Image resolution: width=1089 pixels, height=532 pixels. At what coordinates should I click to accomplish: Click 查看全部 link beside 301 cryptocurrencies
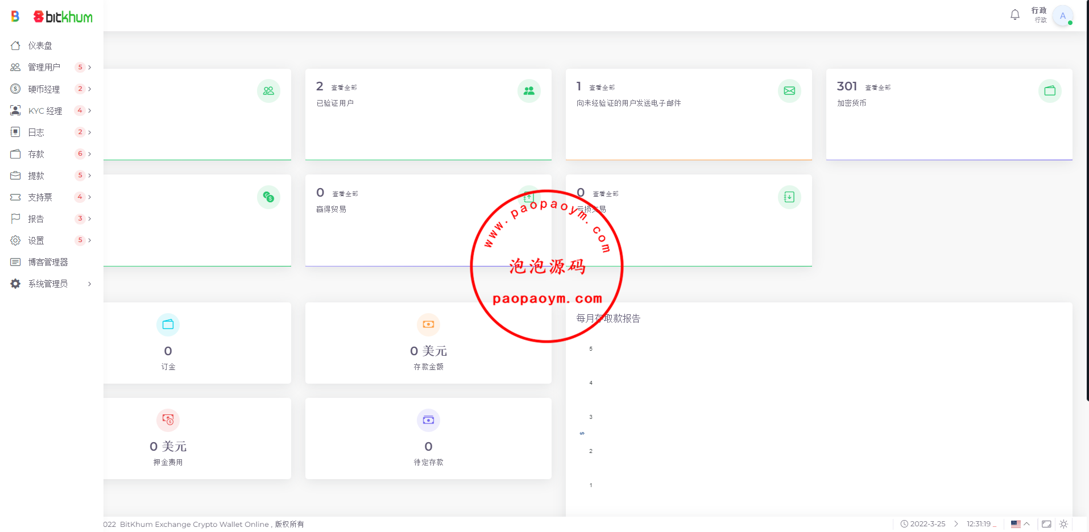[877, 88]
